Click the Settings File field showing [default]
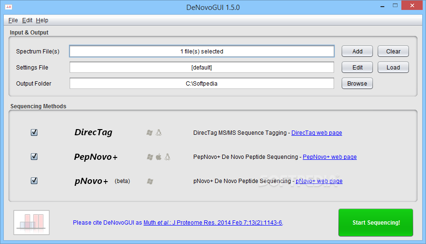 [202, 67]
